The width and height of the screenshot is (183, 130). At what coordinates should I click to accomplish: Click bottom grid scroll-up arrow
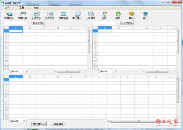click(178, 77)
